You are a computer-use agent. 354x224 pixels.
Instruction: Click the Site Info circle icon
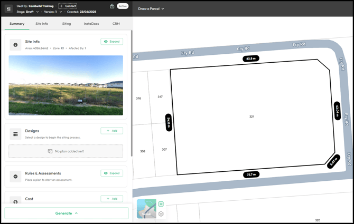[x=15, y=45]
